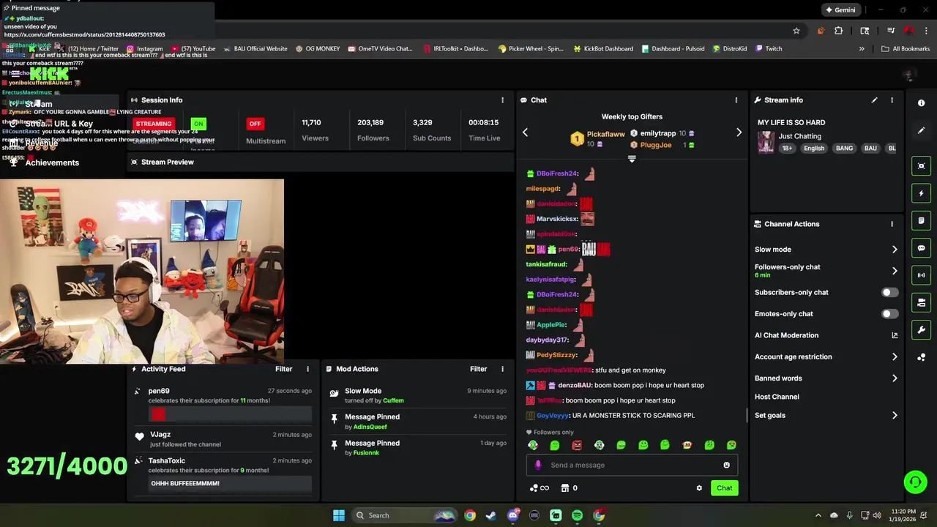The width and height of the screenshot is (937, 527).
Task: Open Just Chatting category
Action: pos(799,136)
